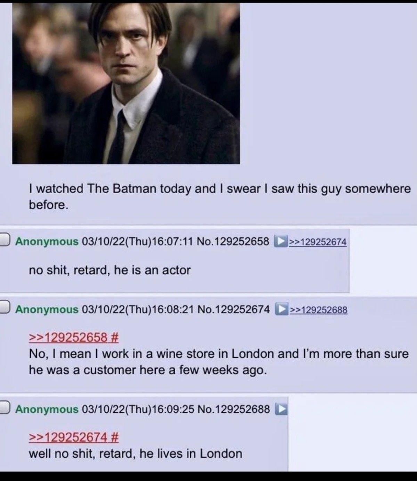
Task: Open red quote link >>129252658 #
Action: (74, 337)
